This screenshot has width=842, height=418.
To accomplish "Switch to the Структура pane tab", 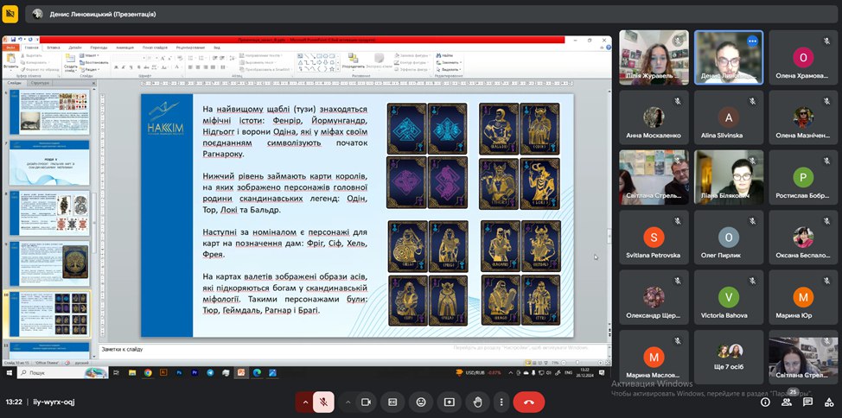I will (40, 83).
